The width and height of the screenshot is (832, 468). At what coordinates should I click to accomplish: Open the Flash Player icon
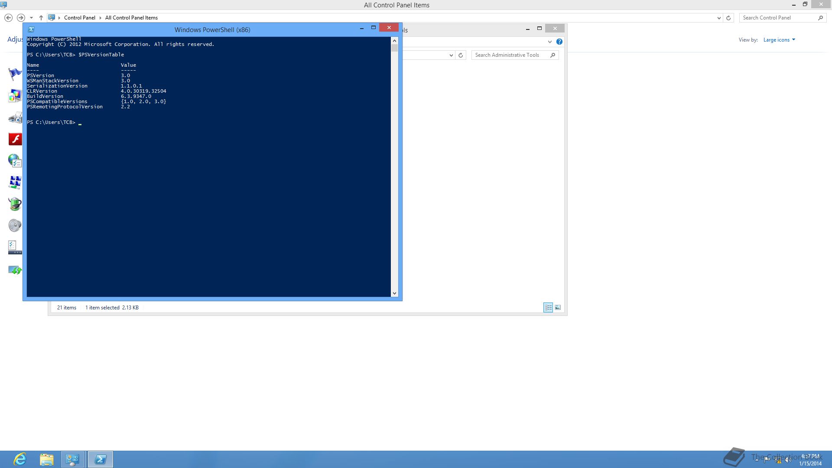click(x=15, y=139)
